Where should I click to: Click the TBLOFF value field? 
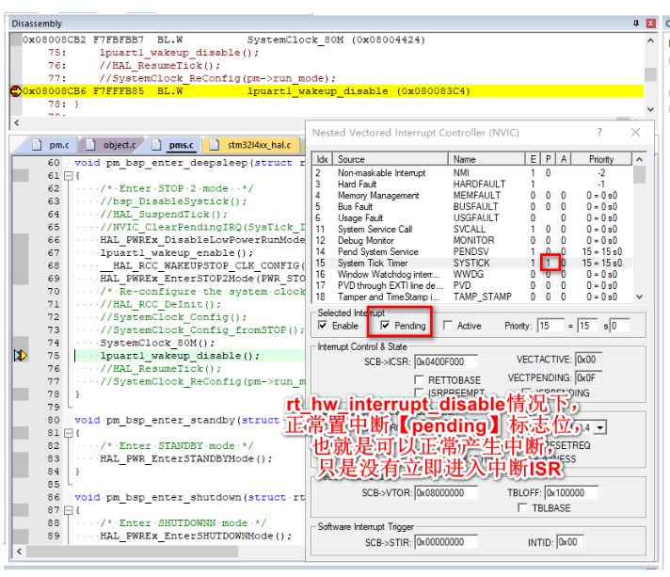pos(571,493)
